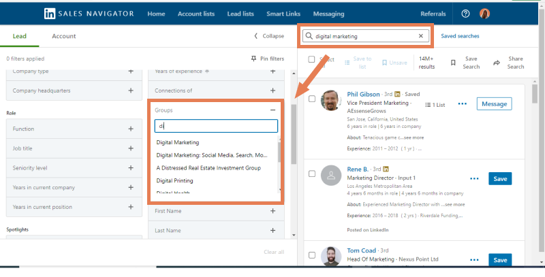Go to Home in the navigation bar
Viewport: 545px width, 277px height.
coord(156,14)
